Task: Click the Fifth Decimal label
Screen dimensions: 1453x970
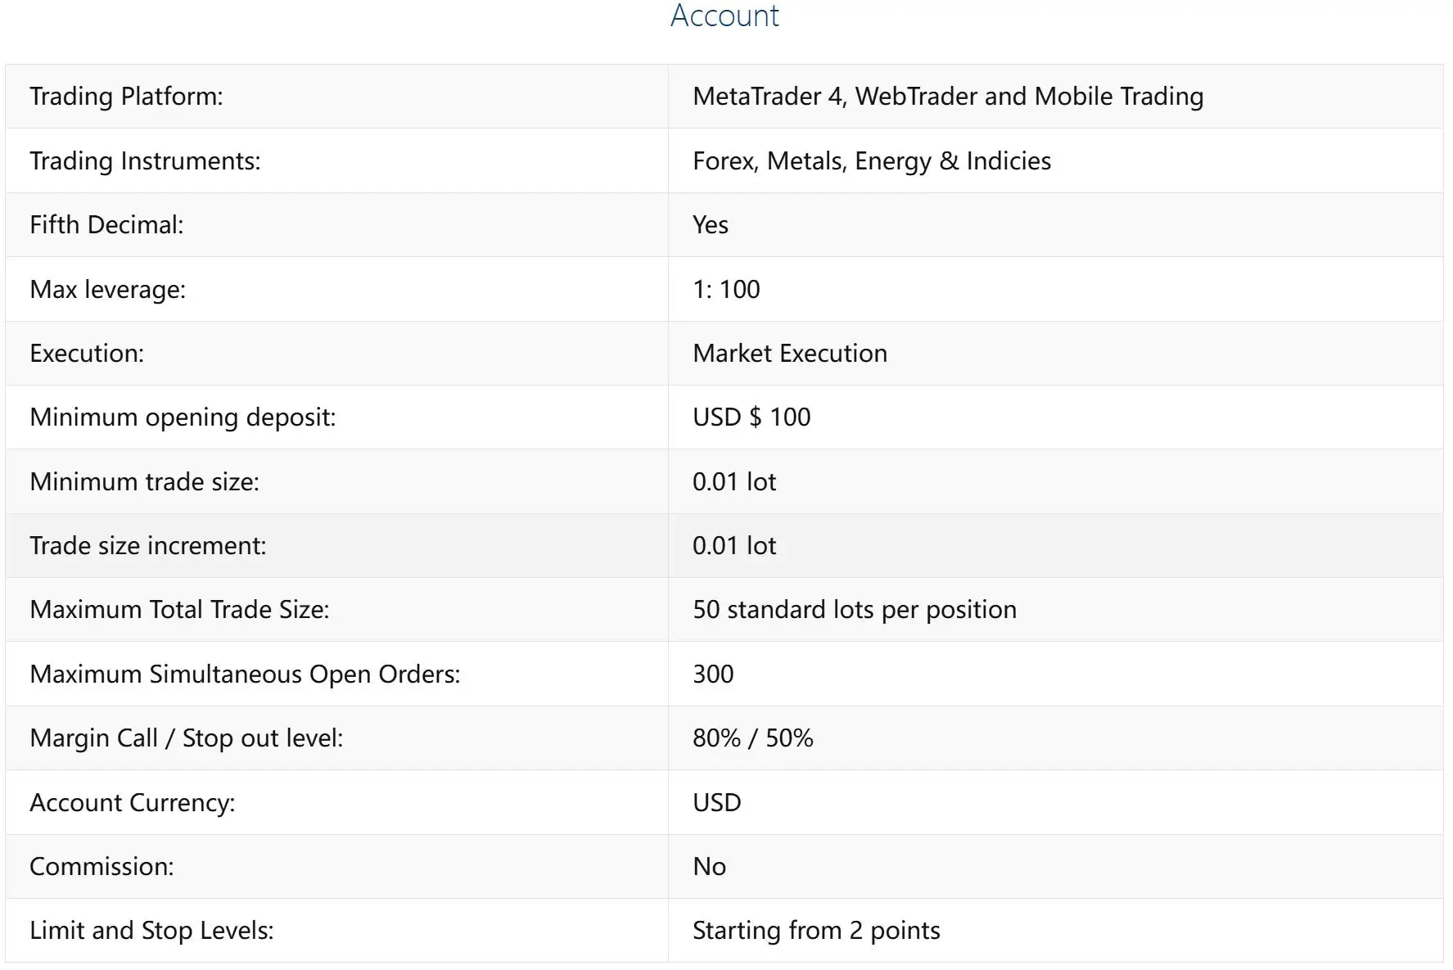Action: [x=106, y=225]
